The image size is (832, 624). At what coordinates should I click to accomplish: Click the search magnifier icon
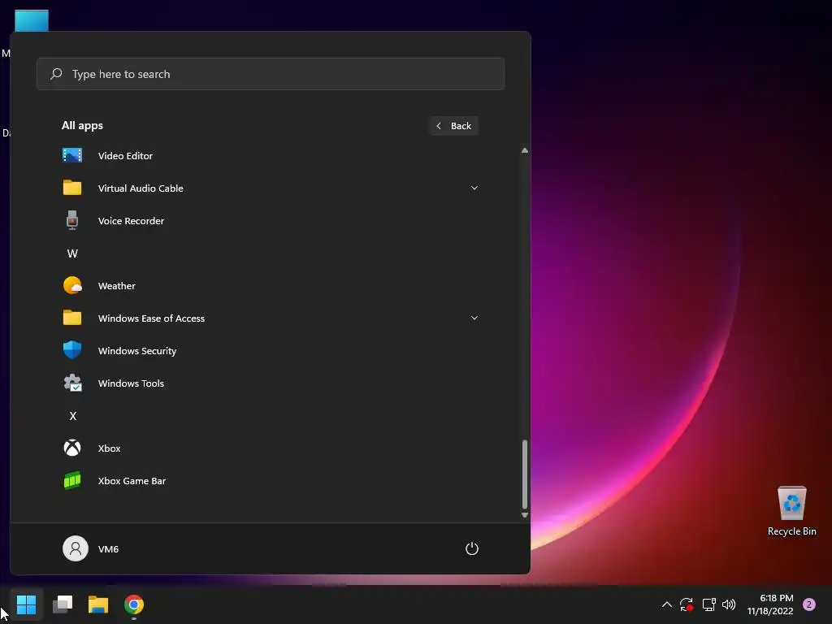click(x=56, y=74)
